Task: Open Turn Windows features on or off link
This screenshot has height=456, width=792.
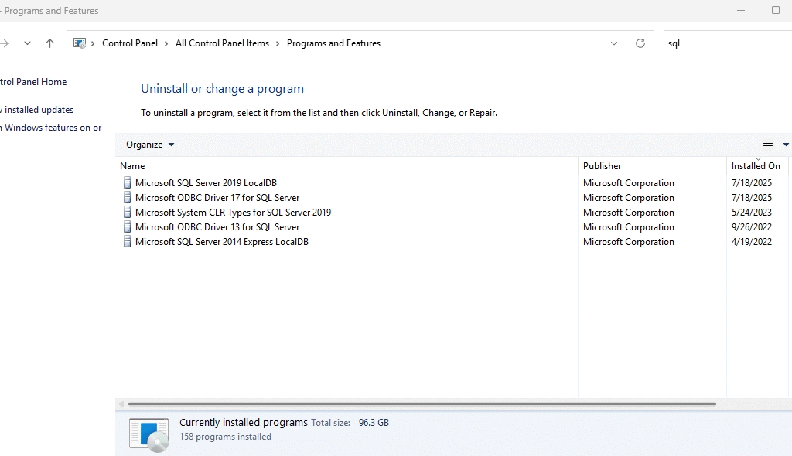Action: [50, 128]
